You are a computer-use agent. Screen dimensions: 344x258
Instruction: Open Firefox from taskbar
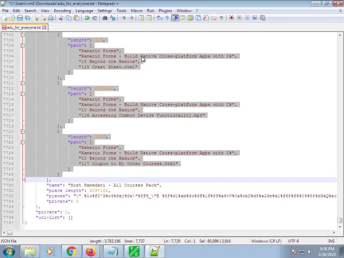(91, 251)
